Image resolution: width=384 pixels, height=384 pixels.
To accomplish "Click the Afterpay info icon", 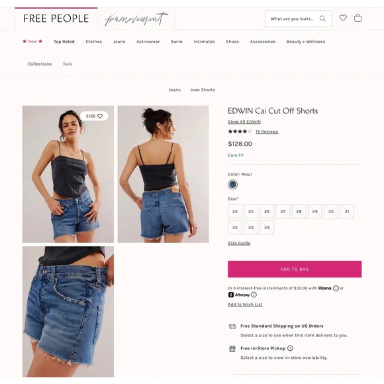I will point(254,295).
